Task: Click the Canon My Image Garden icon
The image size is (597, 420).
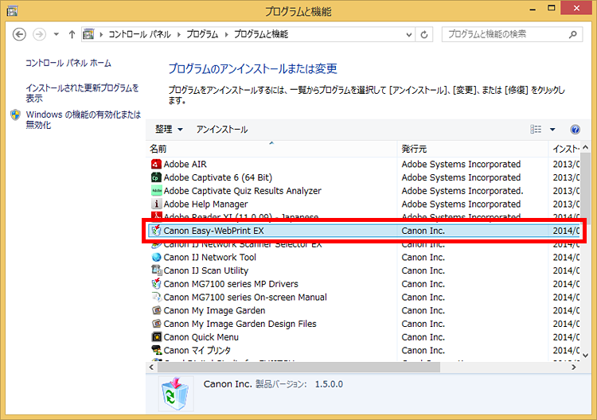Action: tap(156, 311)
